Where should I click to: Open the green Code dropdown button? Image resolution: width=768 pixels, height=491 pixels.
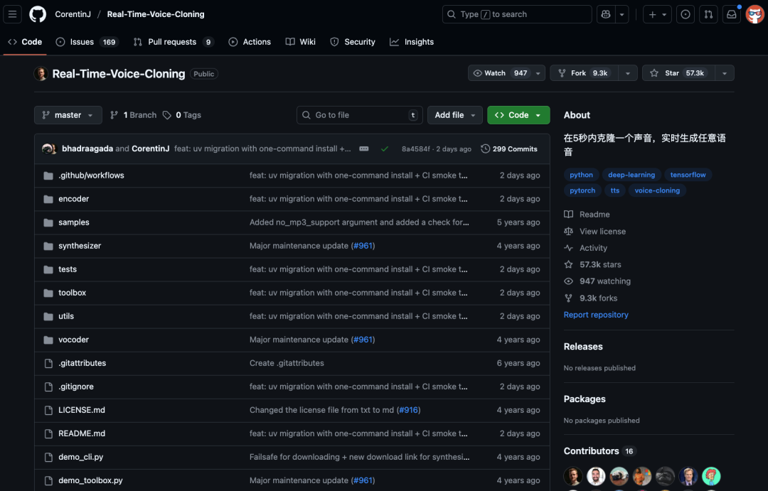point(518,115)
